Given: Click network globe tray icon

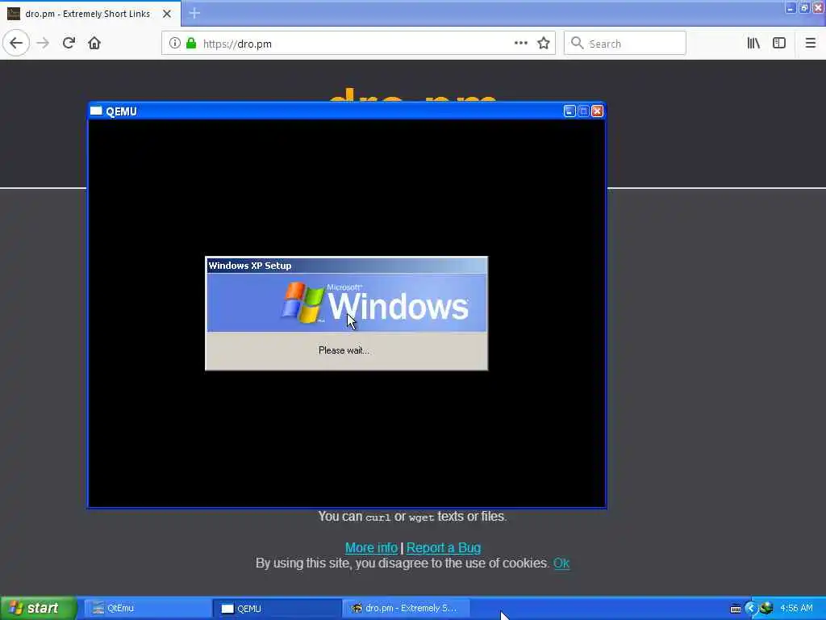Looking at the screenshot, I should pyautogui.click(x=766, y=609).
